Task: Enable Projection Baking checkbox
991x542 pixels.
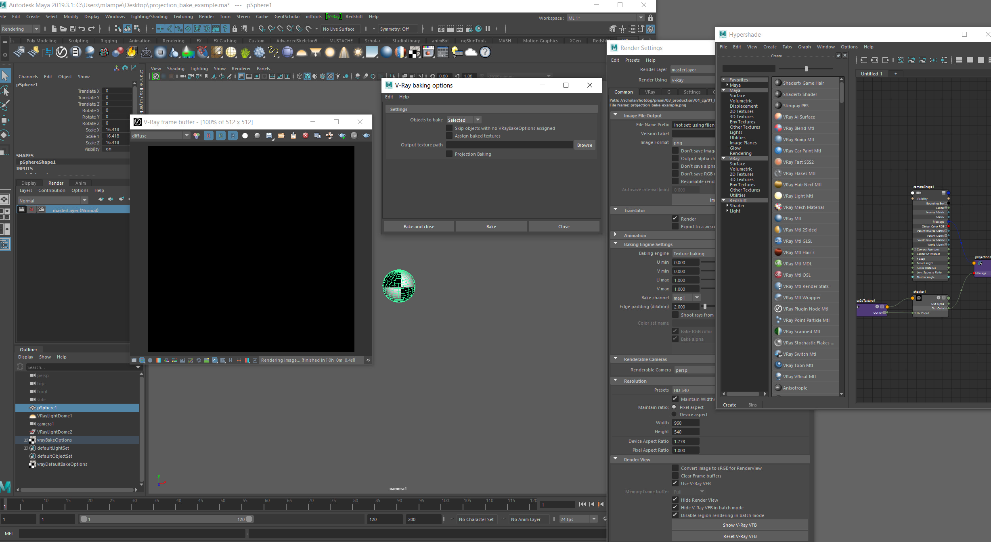Action: tap(449, 154)
